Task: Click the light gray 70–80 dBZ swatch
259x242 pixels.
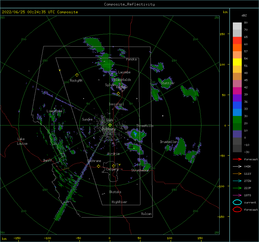Action: tap(237, 26)
